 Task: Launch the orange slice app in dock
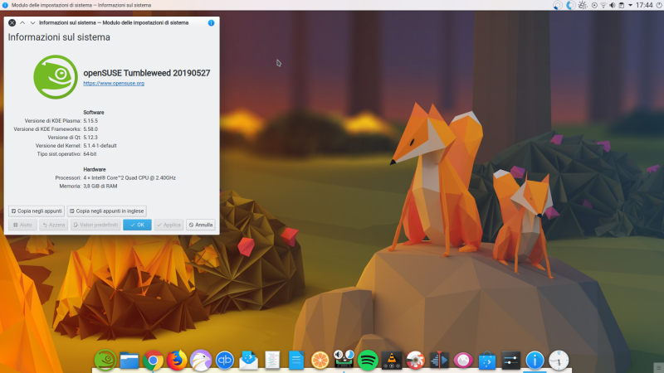click(320, 361)
